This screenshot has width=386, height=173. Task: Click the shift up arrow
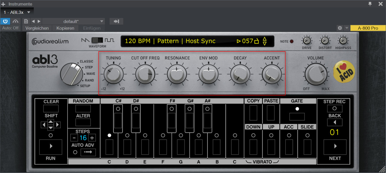tap(51, 122)
